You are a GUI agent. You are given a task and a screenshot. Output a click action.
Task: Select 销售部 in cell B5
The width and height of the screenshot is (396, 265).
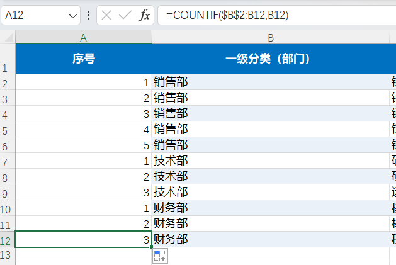click(271, 129)
